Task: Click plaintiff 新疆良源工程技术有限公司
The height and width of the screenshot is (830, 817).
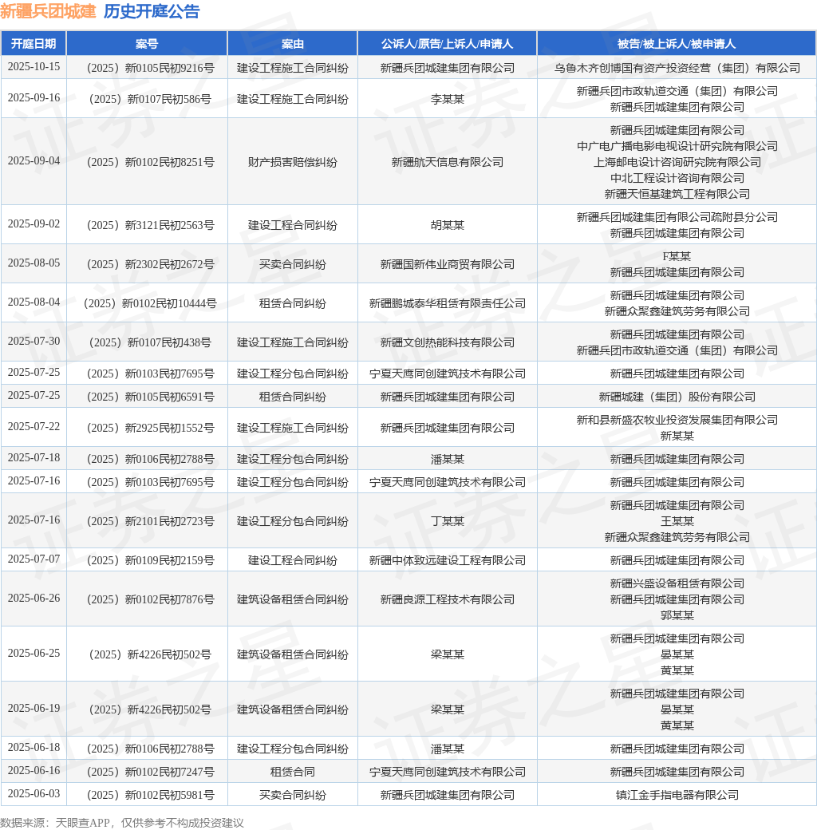Action: (447, 599)
